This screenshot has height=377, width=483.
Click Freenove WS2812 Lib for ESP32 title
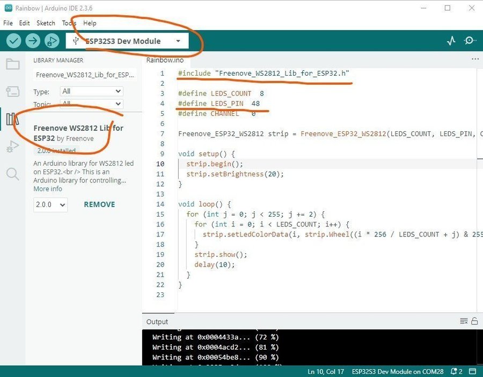coord(78,132)
